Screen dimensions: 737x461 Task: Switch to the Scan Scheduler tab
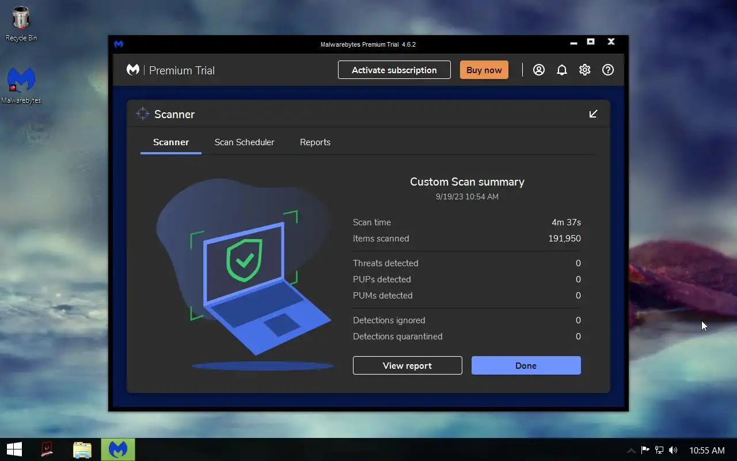pyautogui.click(x=245, y=142)
